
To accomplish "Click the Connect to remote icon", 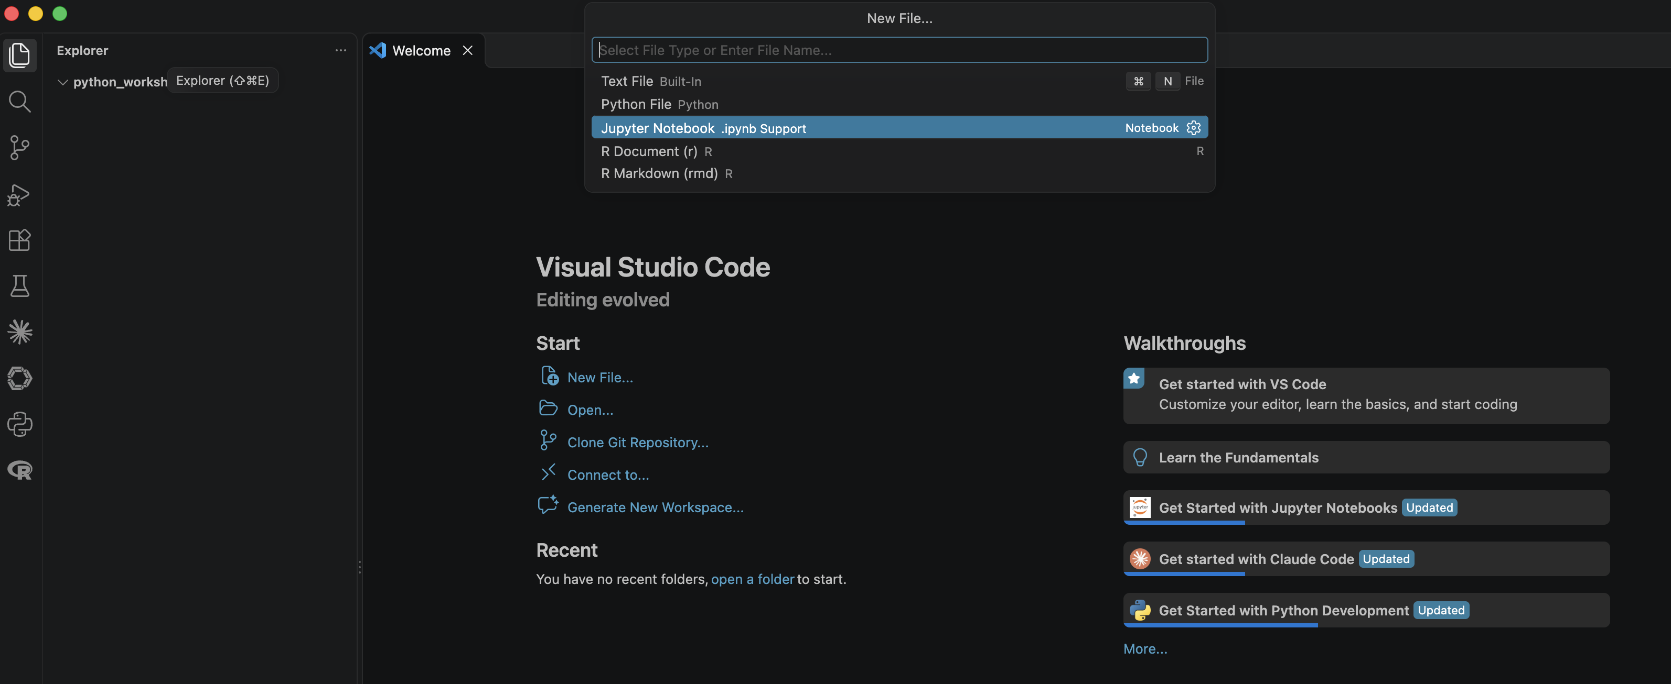I will tap(548, 472).
